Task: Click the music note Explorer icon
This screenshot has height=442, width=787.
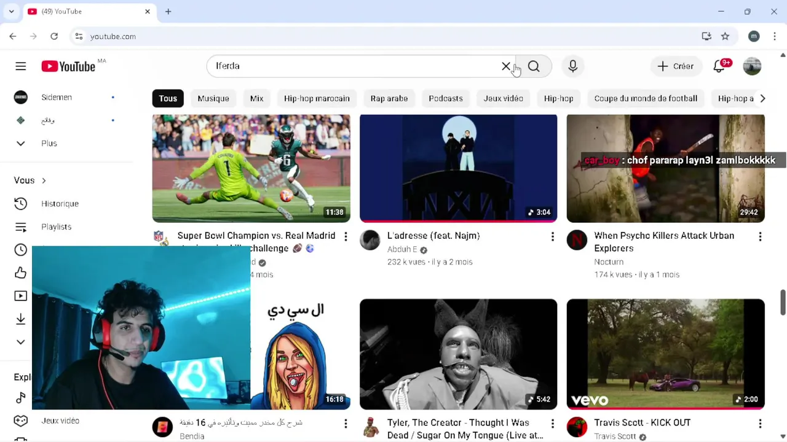Action: (x=21, y=398)
